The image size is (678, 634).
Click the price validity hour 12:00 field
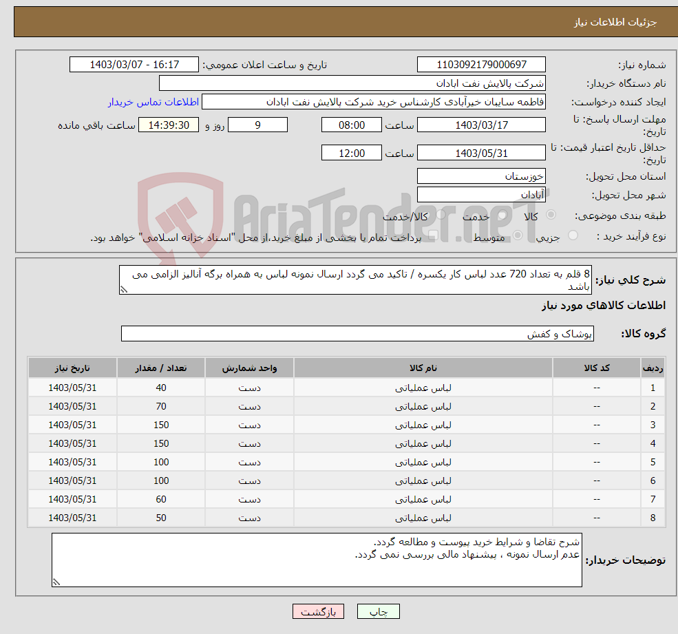[352, 153]
